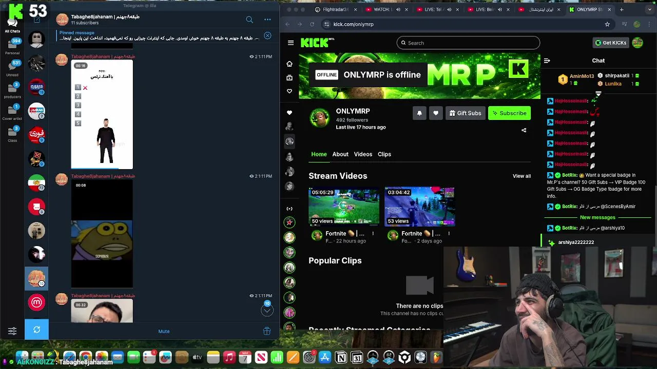
Task: Open the Clips tab
Action: 384,154
